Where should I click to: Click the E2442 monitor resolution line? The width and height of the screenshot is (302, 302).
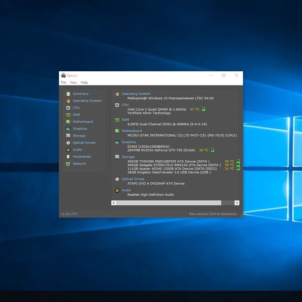point(148,146)
